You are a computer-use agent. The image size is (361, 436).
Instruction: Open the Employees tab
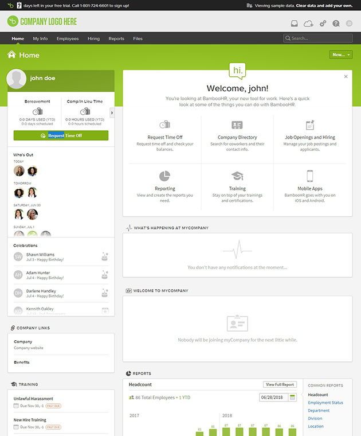point(68,38)
